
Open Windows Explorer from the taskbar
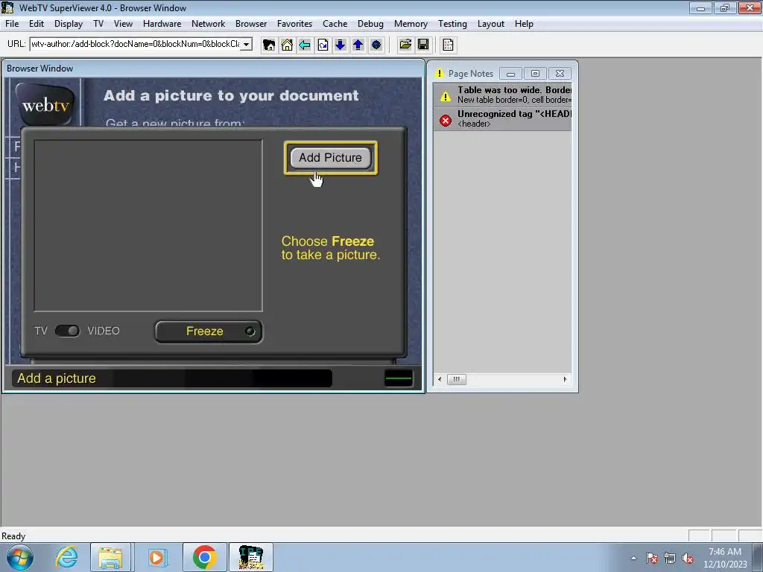[x=110, y=557]
